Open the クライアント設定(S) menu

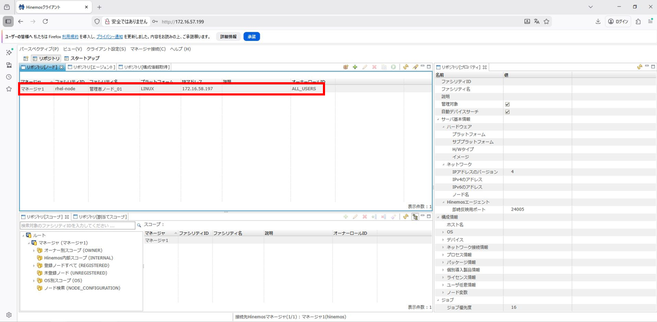106,49
